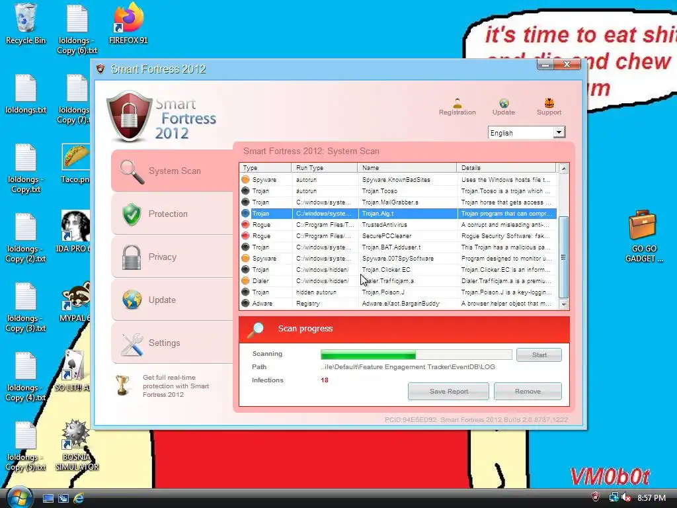
Task: Select the Trojan.Tooso row
Action: click(398, 191)
